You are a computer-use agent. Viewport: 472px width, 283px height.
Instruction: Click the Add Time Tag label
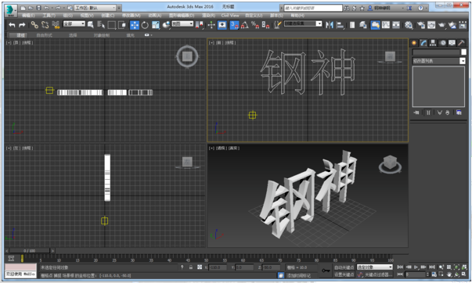(298, 275)
